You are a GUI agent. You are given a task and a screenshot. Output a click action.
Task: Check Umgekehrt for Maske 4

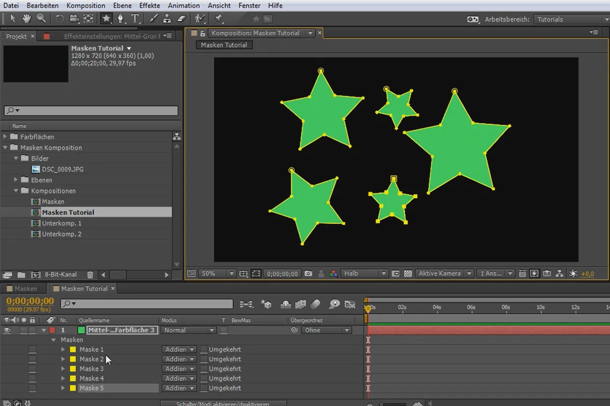pyautogui.click(x=204, y=379)
